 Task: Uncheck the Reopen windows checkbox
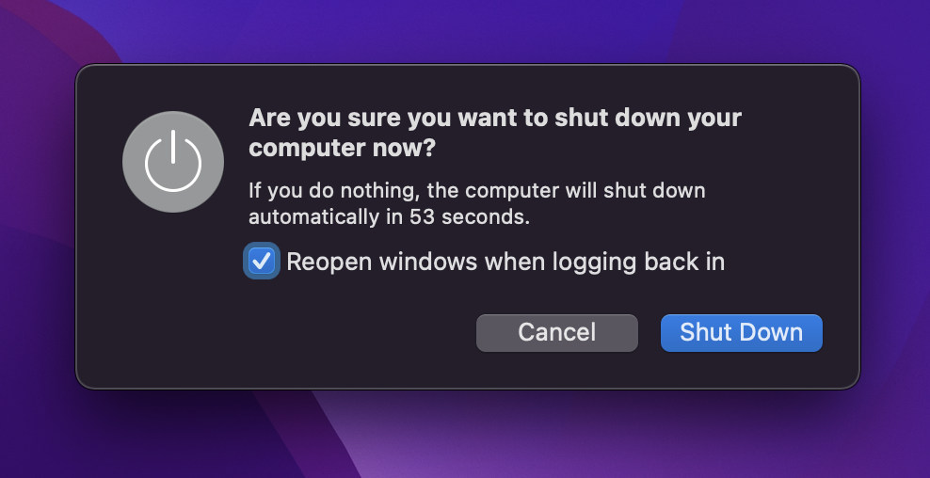coord(261,262)
